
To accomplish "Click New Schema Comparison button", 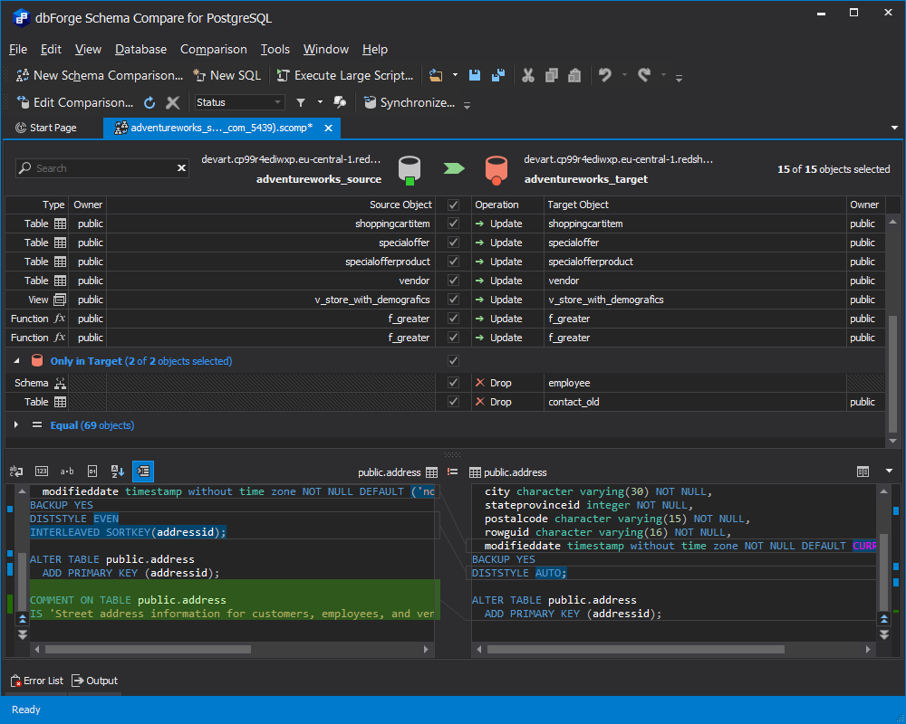I will click(100, 75).
